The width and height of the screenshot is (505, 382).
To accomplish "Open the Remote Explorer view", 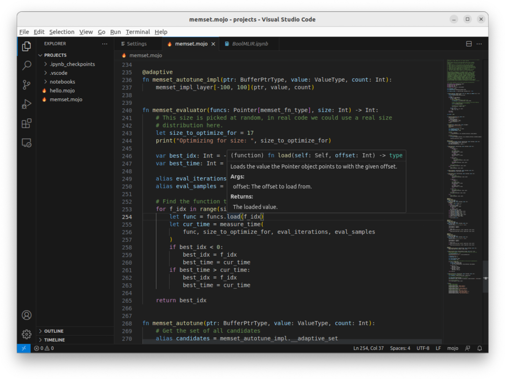I will click(27, 143).
